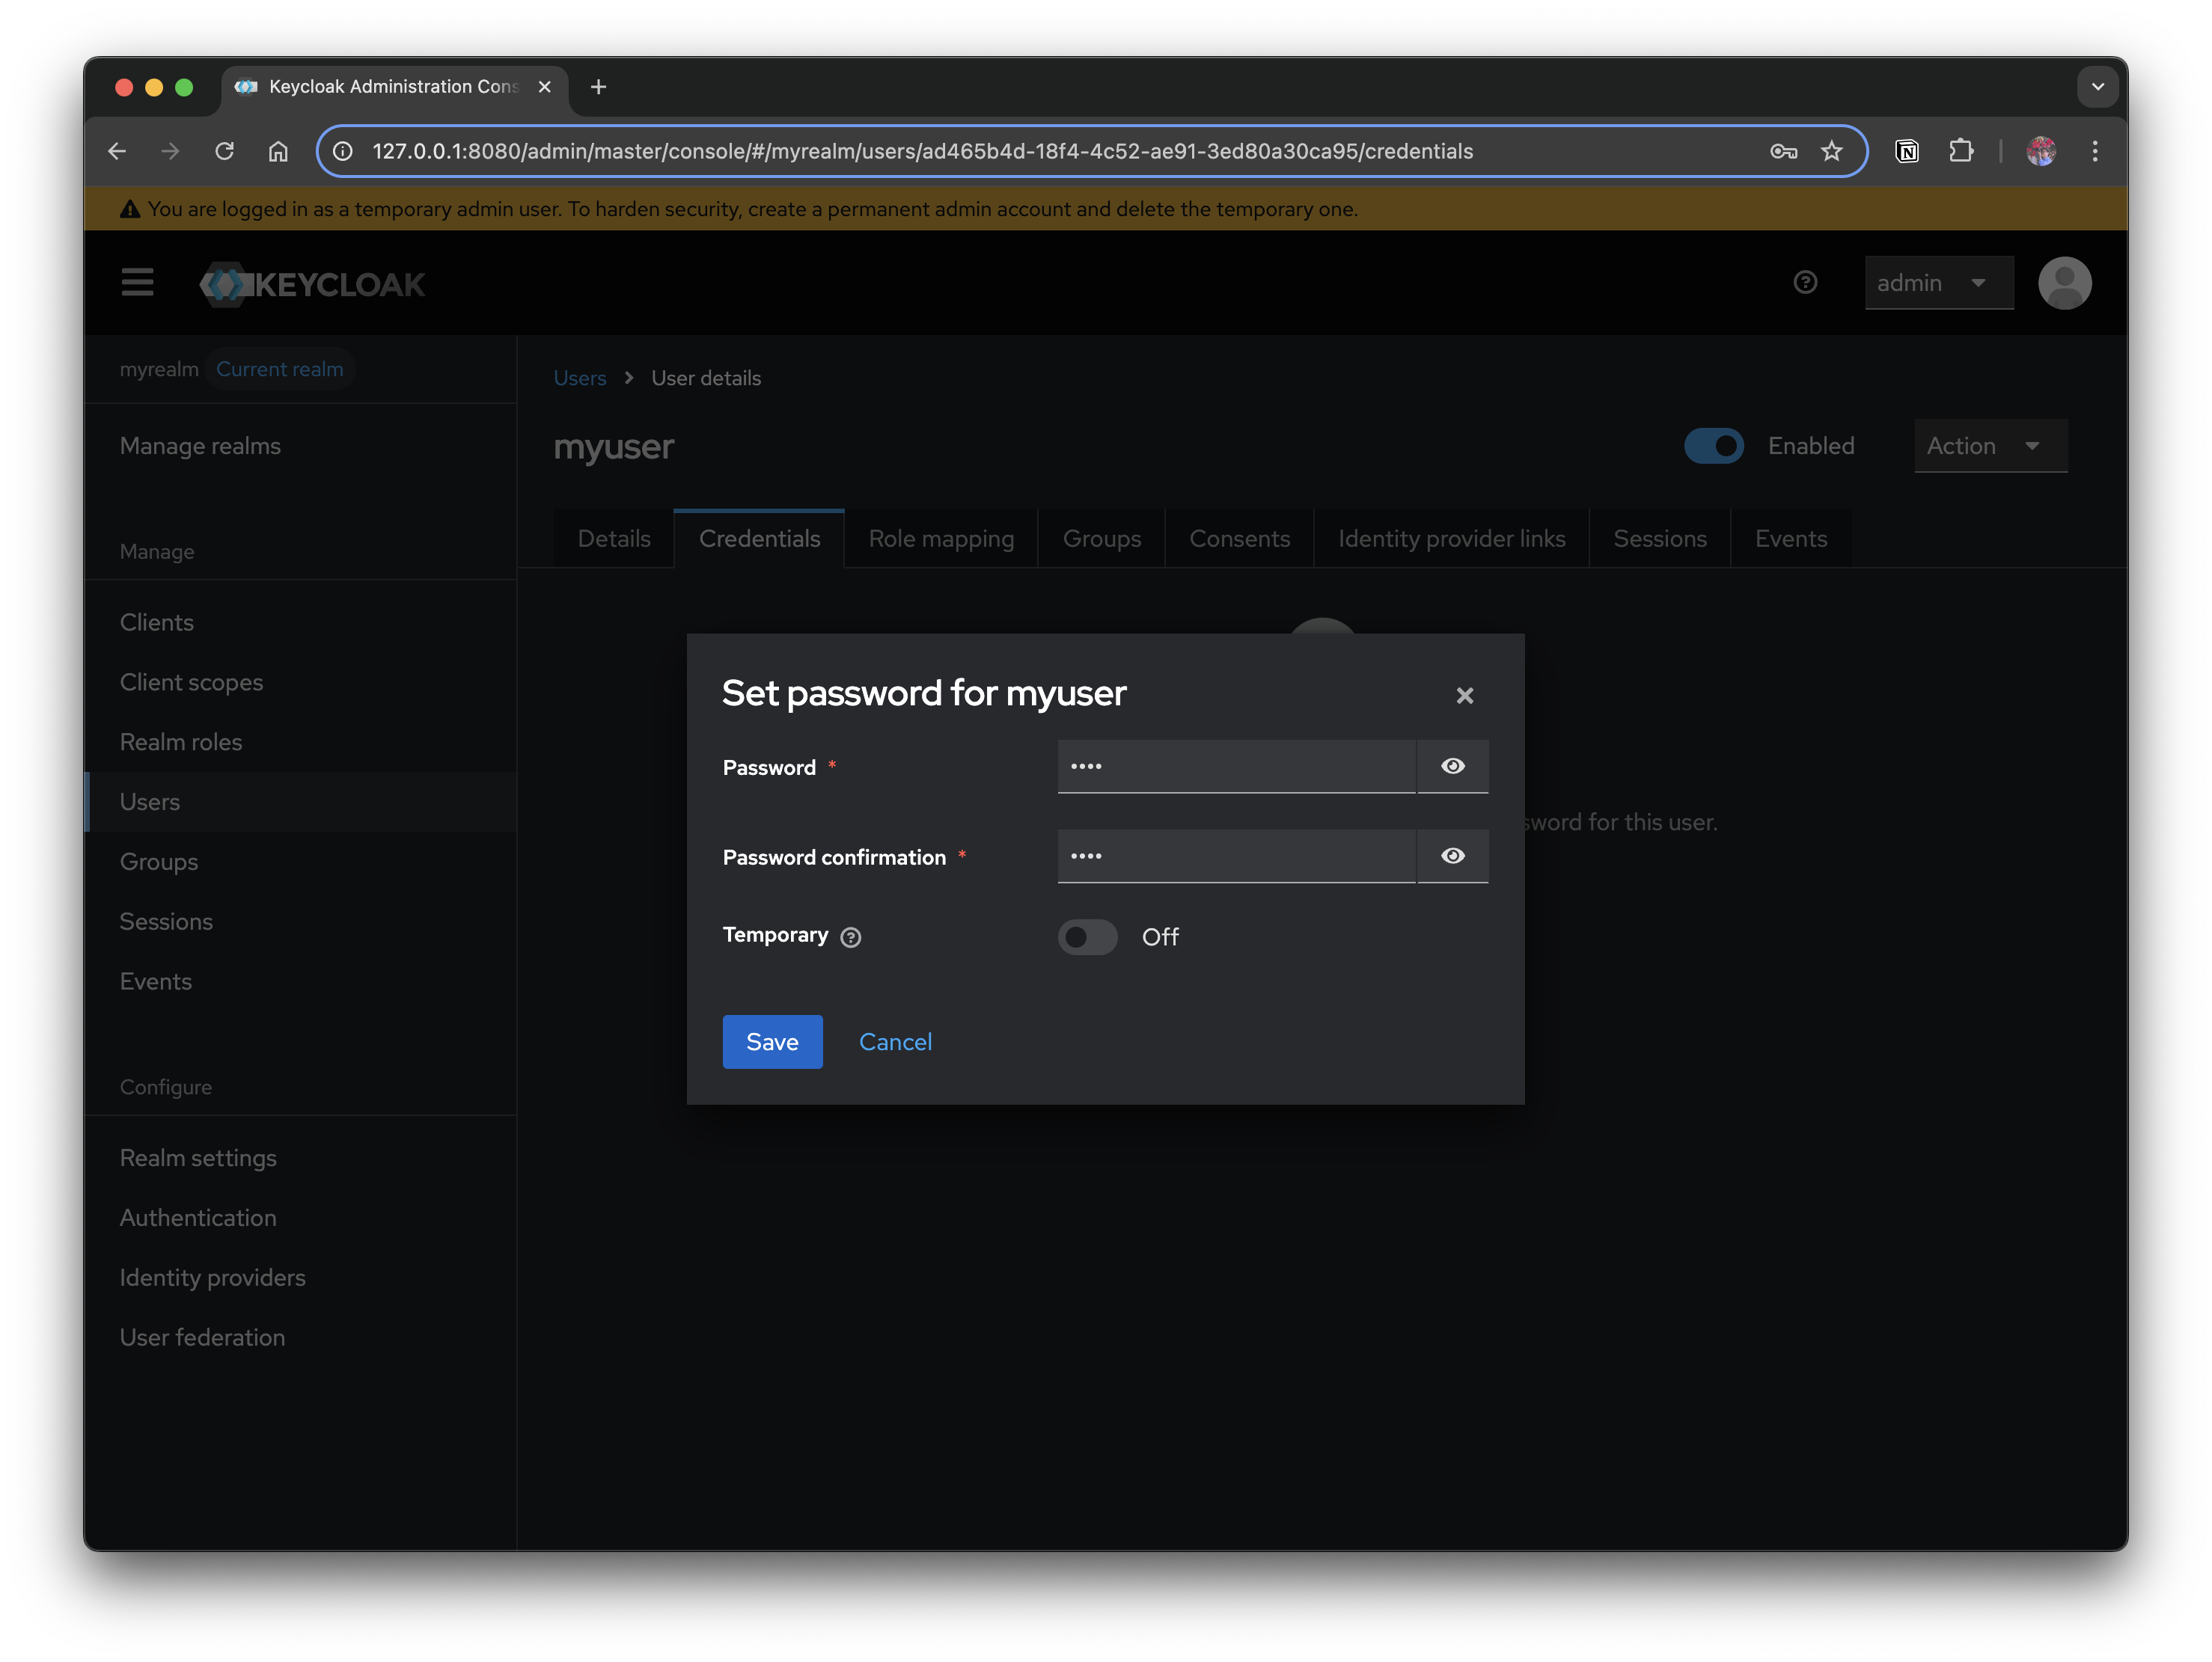Expand the browser tab search chevron
The width and height of the screenshot is (2212, 1662).
pyautogui.click(x=2097, y=87)
